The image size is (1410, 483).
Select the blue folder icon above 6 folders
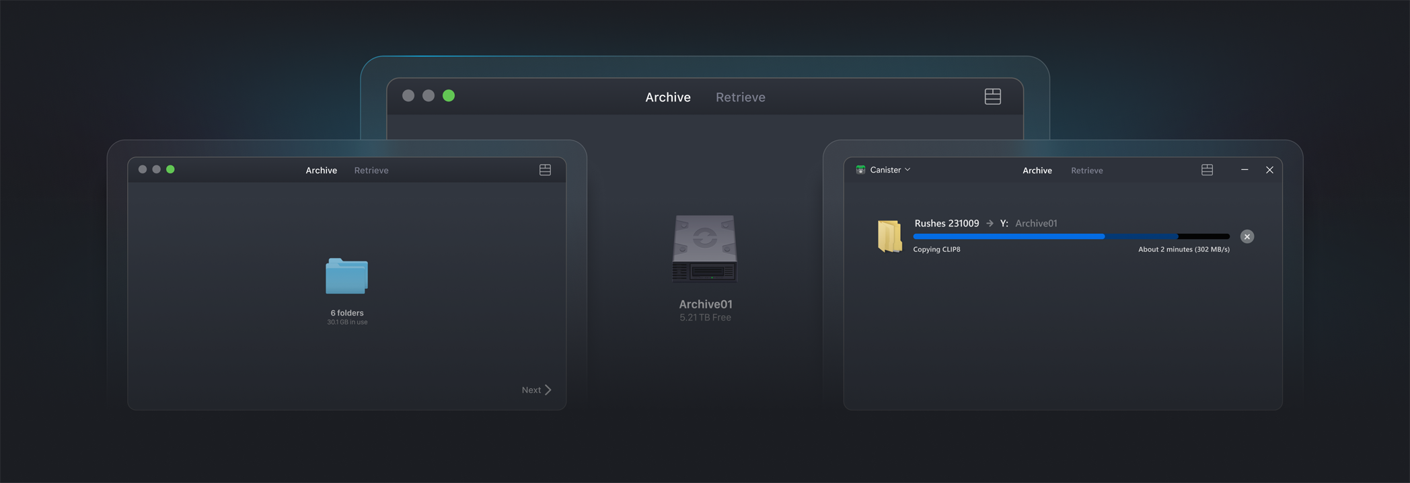(346, 276)
